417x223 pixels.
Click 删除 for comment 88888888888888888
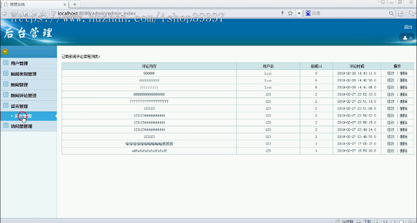[404, 94]
